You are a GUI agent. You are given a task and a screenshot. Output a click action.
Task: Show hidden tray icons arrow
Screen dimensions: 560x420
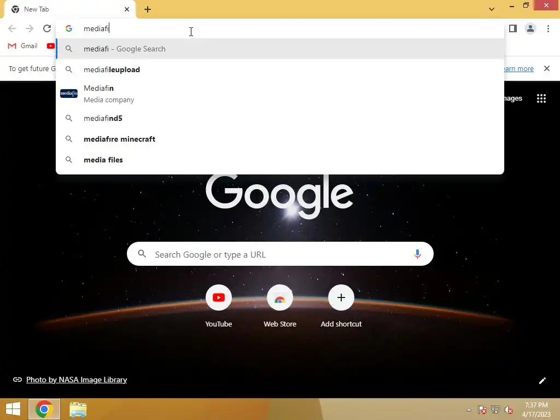(469, 410)
